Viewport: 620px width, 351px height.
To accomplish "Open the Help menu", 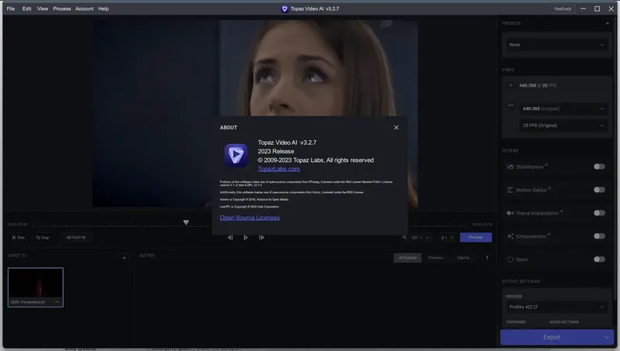I will click(x=103, y=9).
